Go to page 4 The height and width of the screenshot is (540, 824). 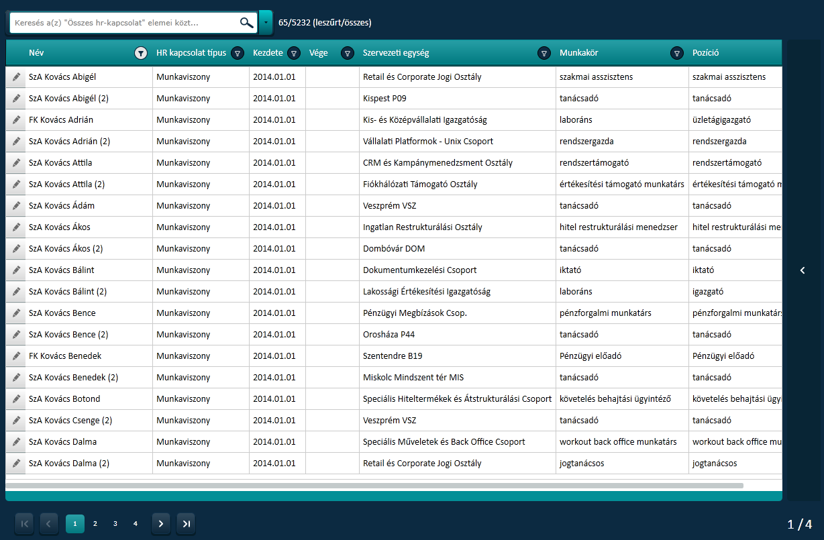pos(136,524)
